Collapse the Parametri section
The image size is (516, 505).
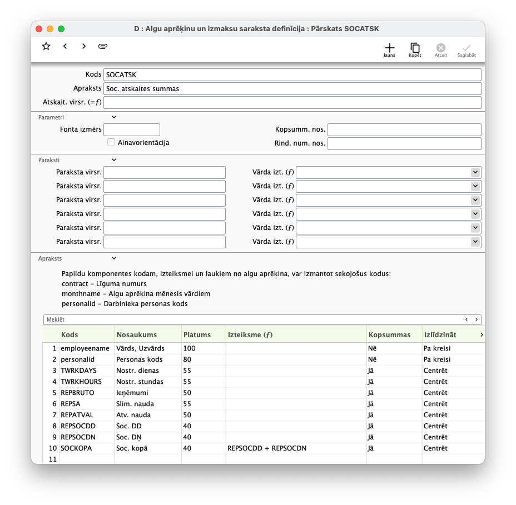[x=114, y=117]
